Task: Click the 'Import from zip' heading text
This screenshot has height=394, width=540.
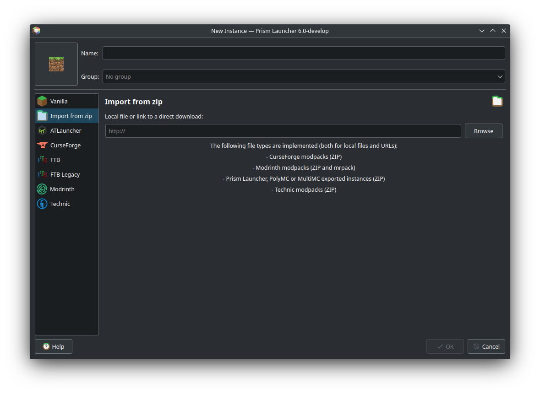Action: pyautogui.click(x=134, y=102)
